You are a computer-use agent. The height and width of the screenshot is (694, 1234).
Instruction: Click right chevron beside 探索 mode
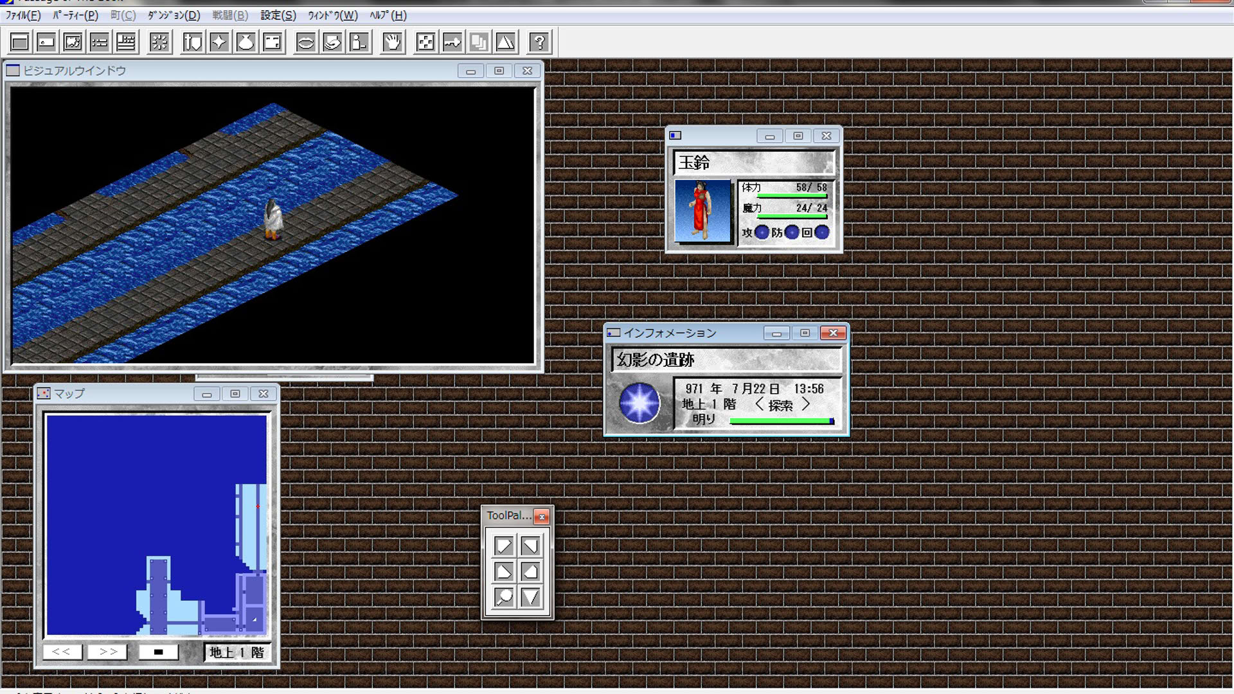(805, 404)
